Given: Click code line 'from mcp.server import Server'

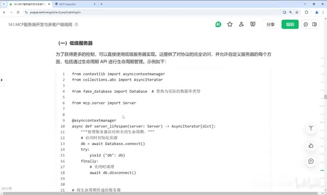Looking at the screenshot, I should (104, 103).
